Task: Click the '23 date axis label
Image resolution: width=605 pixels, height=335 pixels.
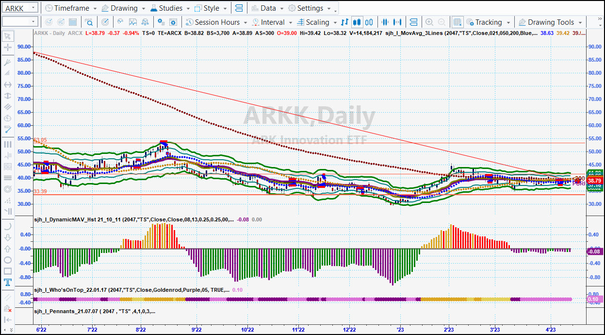Action: click(401, 329)
